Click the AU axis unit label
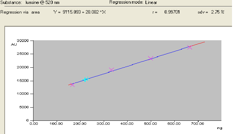 tap(14, 45)
